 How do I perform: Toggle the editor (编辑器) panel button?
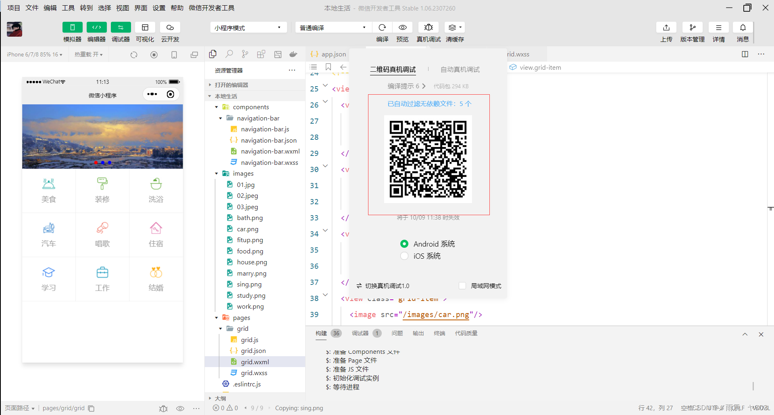tap(97, 27)
